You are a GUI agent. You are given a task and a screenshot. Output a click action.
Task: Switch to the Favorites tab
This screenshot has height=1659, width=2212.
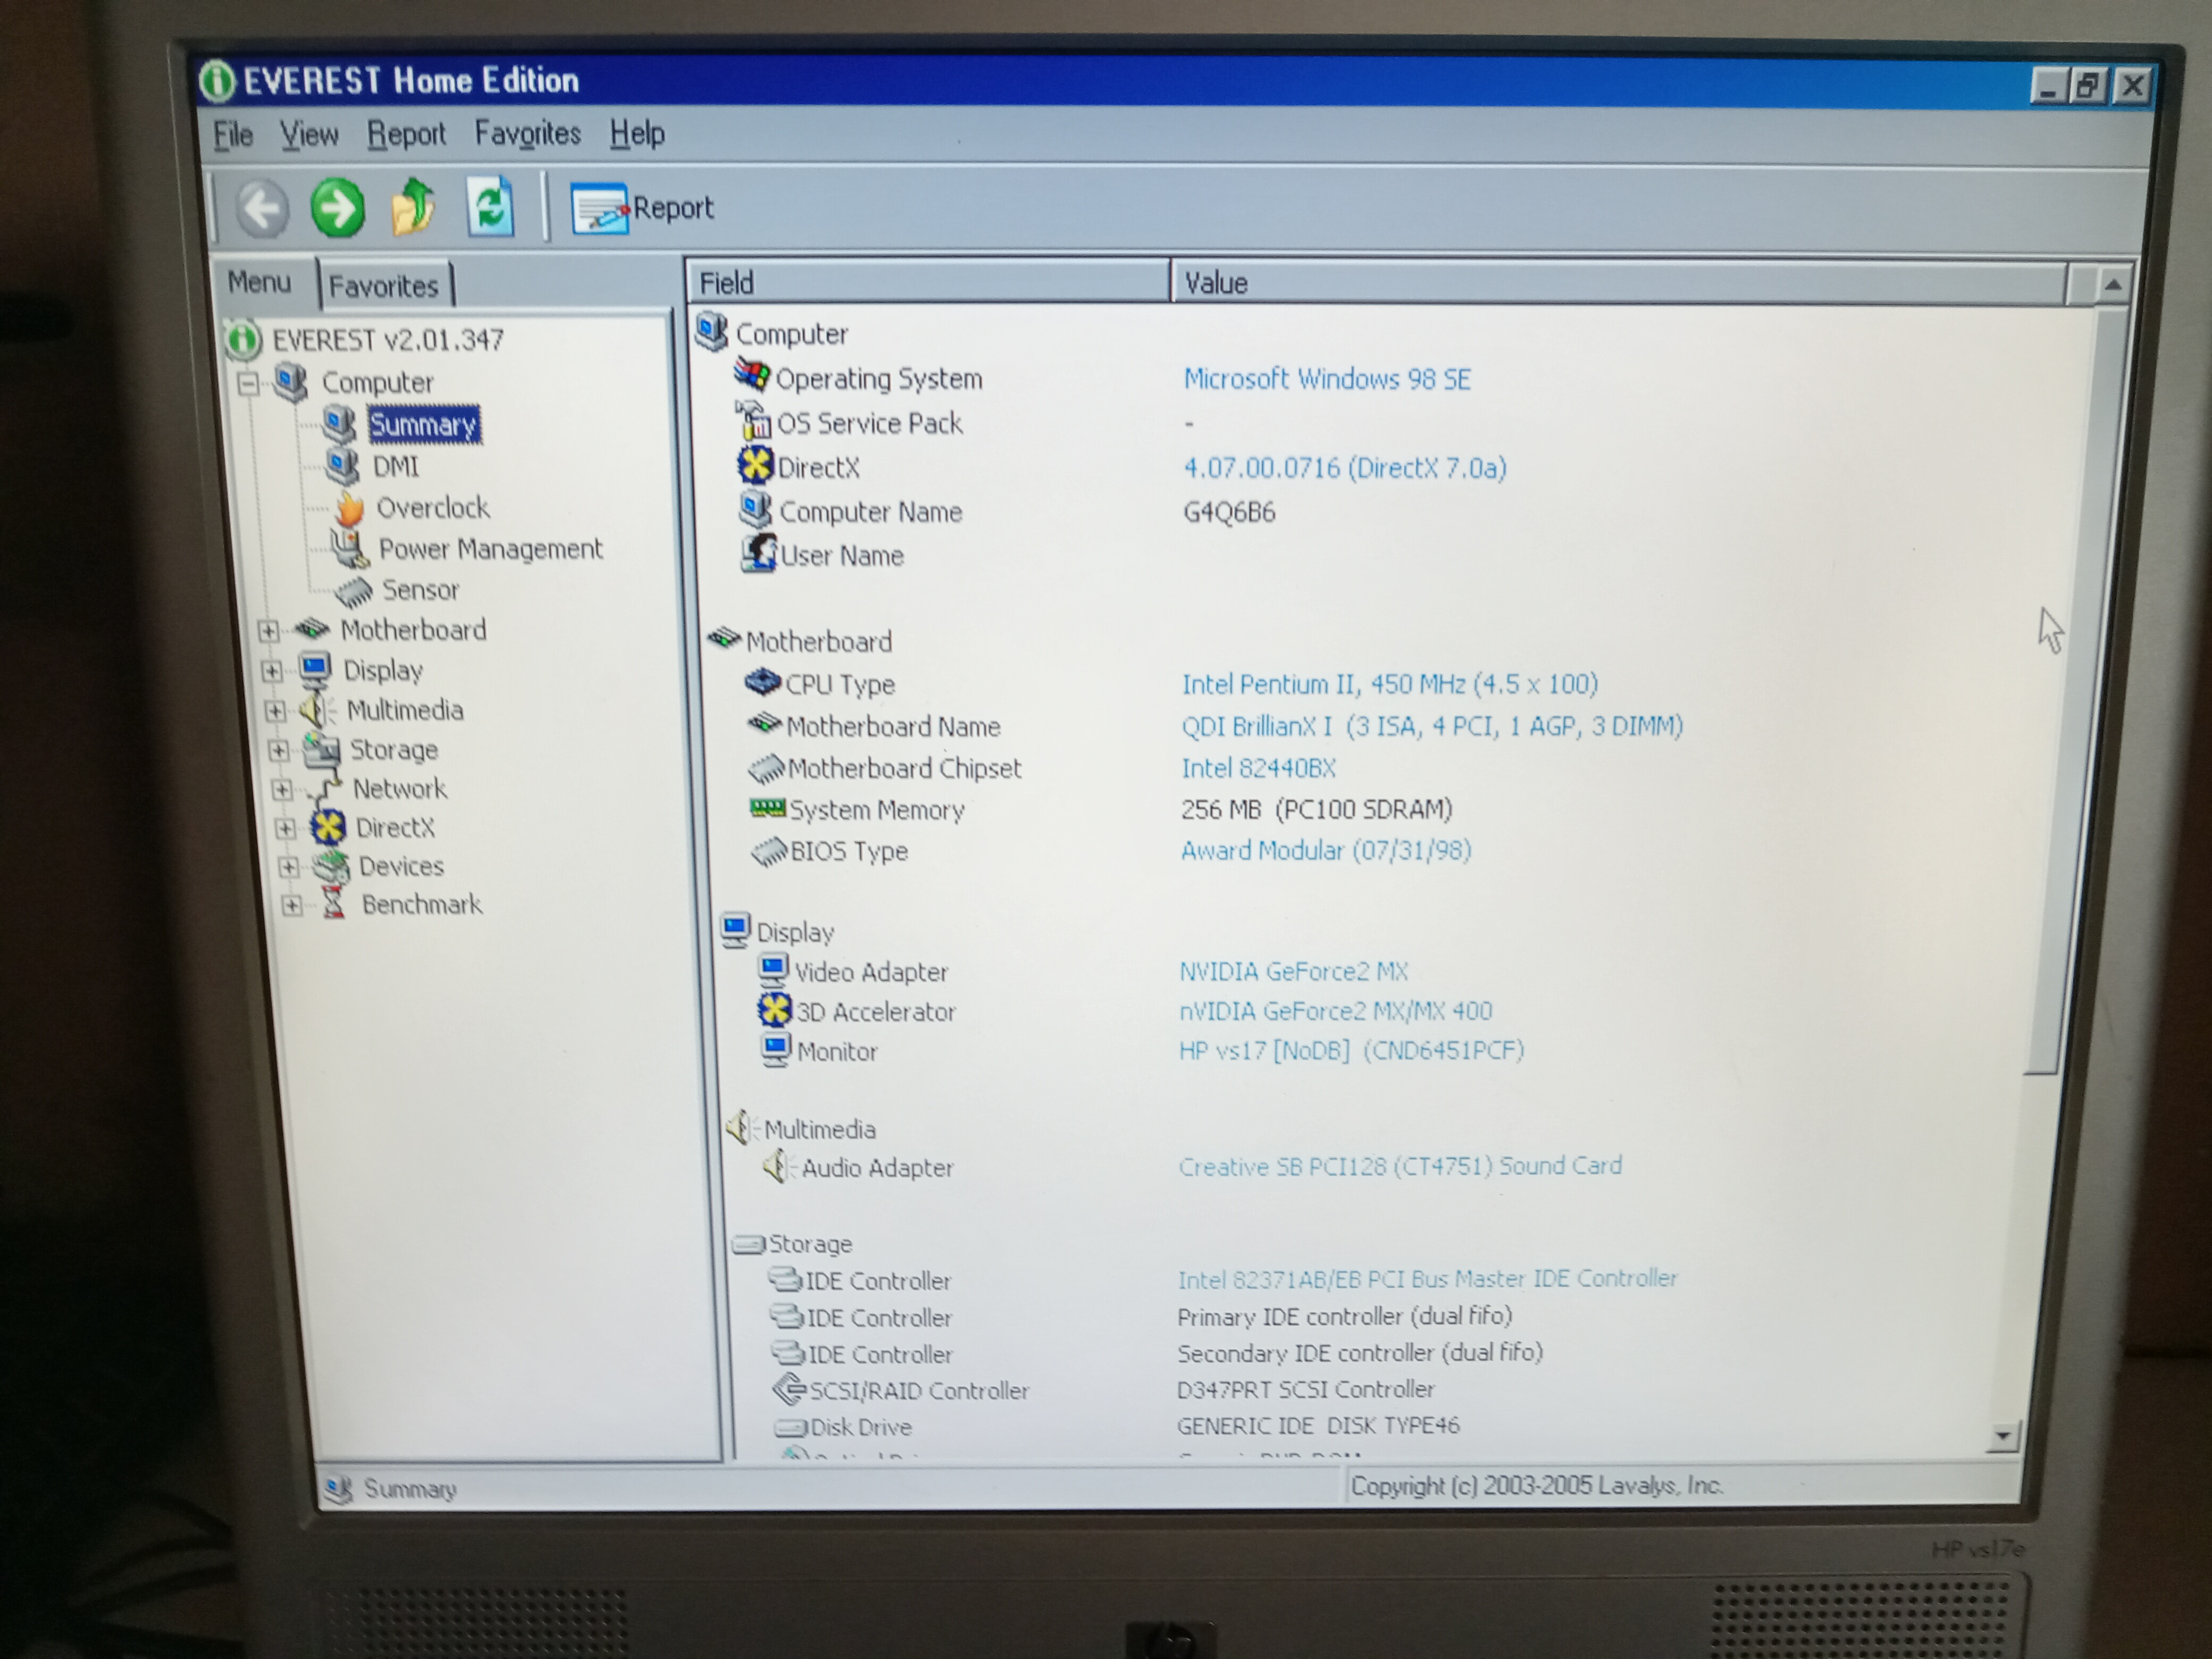383,287
